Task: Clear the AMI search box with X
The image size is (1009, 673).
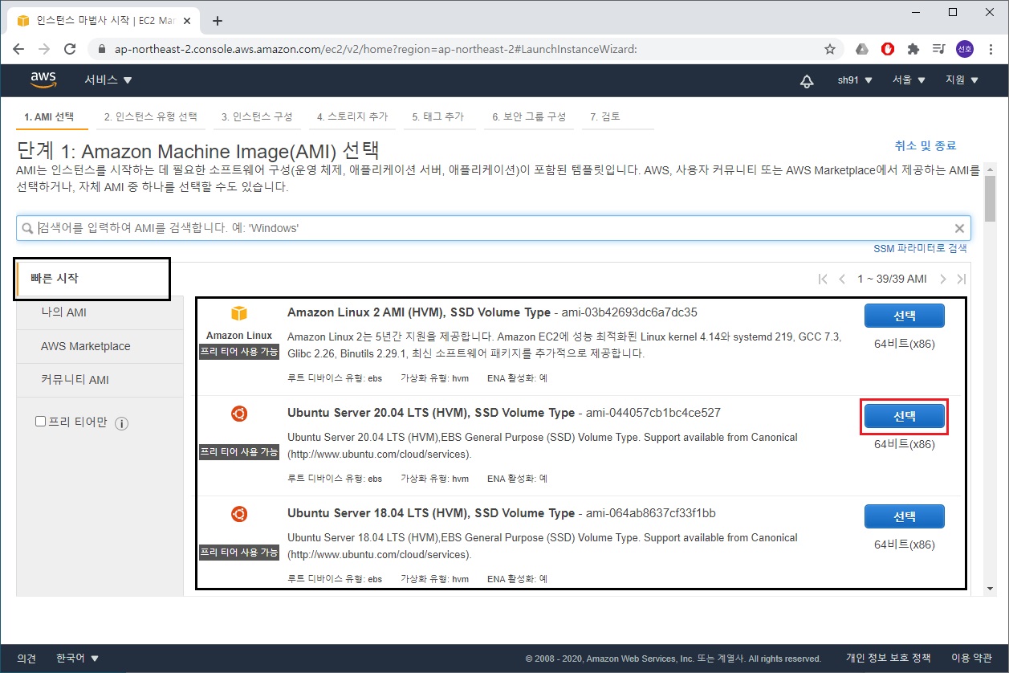Action: [959, 228]
